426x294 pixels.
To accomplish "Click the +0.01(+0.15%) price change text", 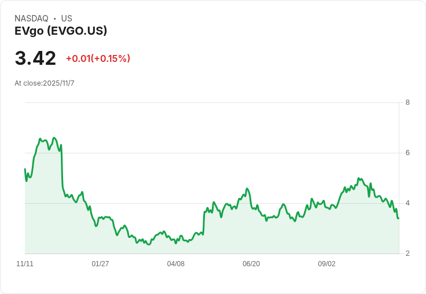I will point(98,58).
